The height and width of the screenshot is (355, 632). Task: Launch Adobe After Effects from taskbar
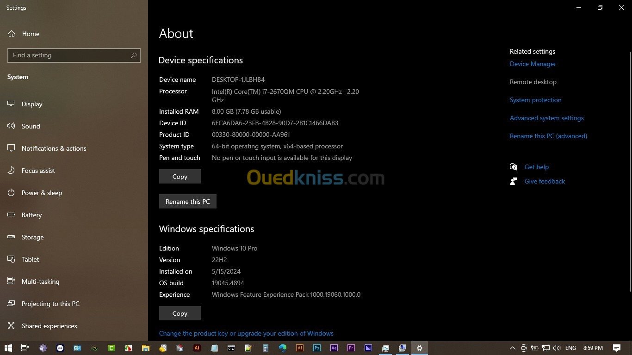click(334, 348)
